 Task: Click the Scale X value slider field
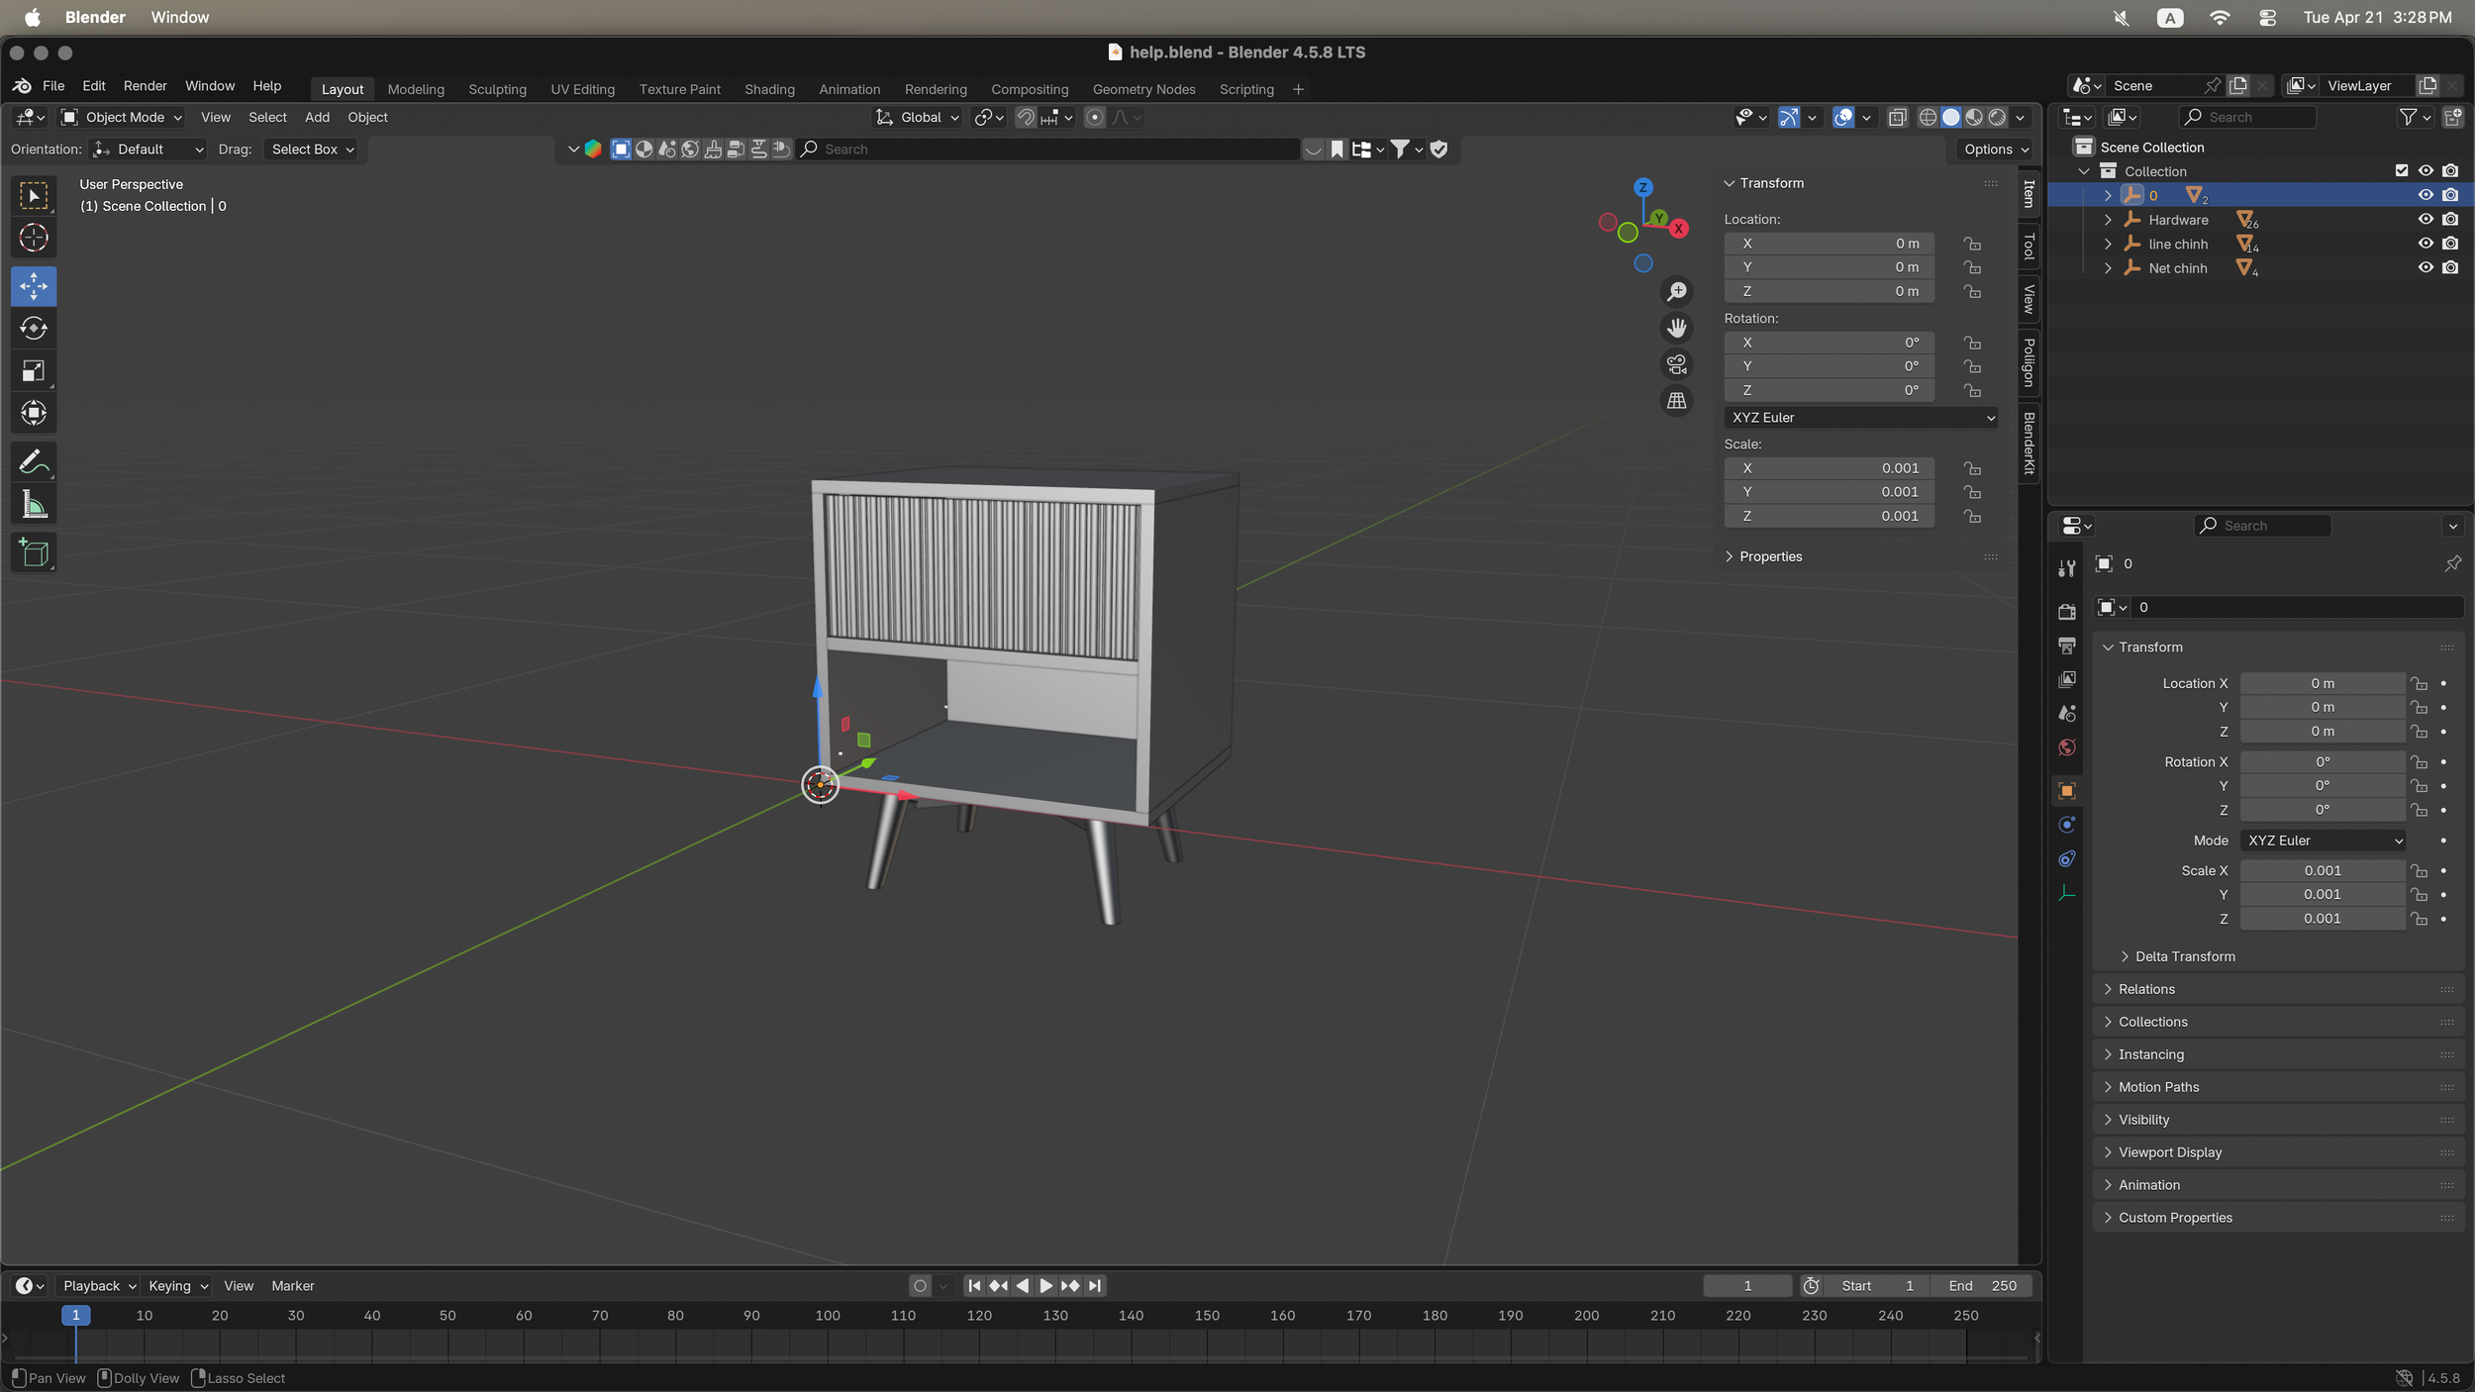coord(1829,468)
